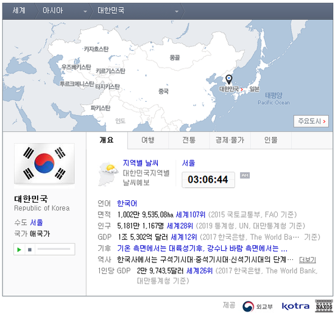Click 몽골 on the map
The width and height of the screenshot is (335, 316).
tap(175, 57)
